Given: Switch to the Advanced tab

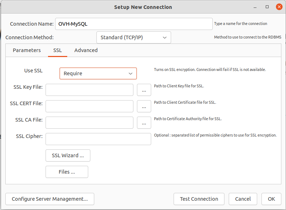Looking at the screenshot, I should (86, 50).
